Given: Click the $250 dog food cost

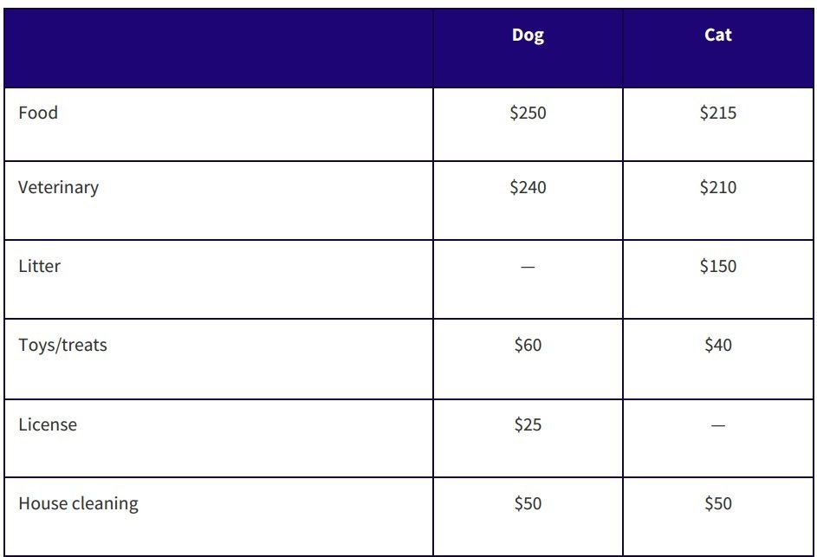Looking at the screenshot, I should tap(528, 113).
